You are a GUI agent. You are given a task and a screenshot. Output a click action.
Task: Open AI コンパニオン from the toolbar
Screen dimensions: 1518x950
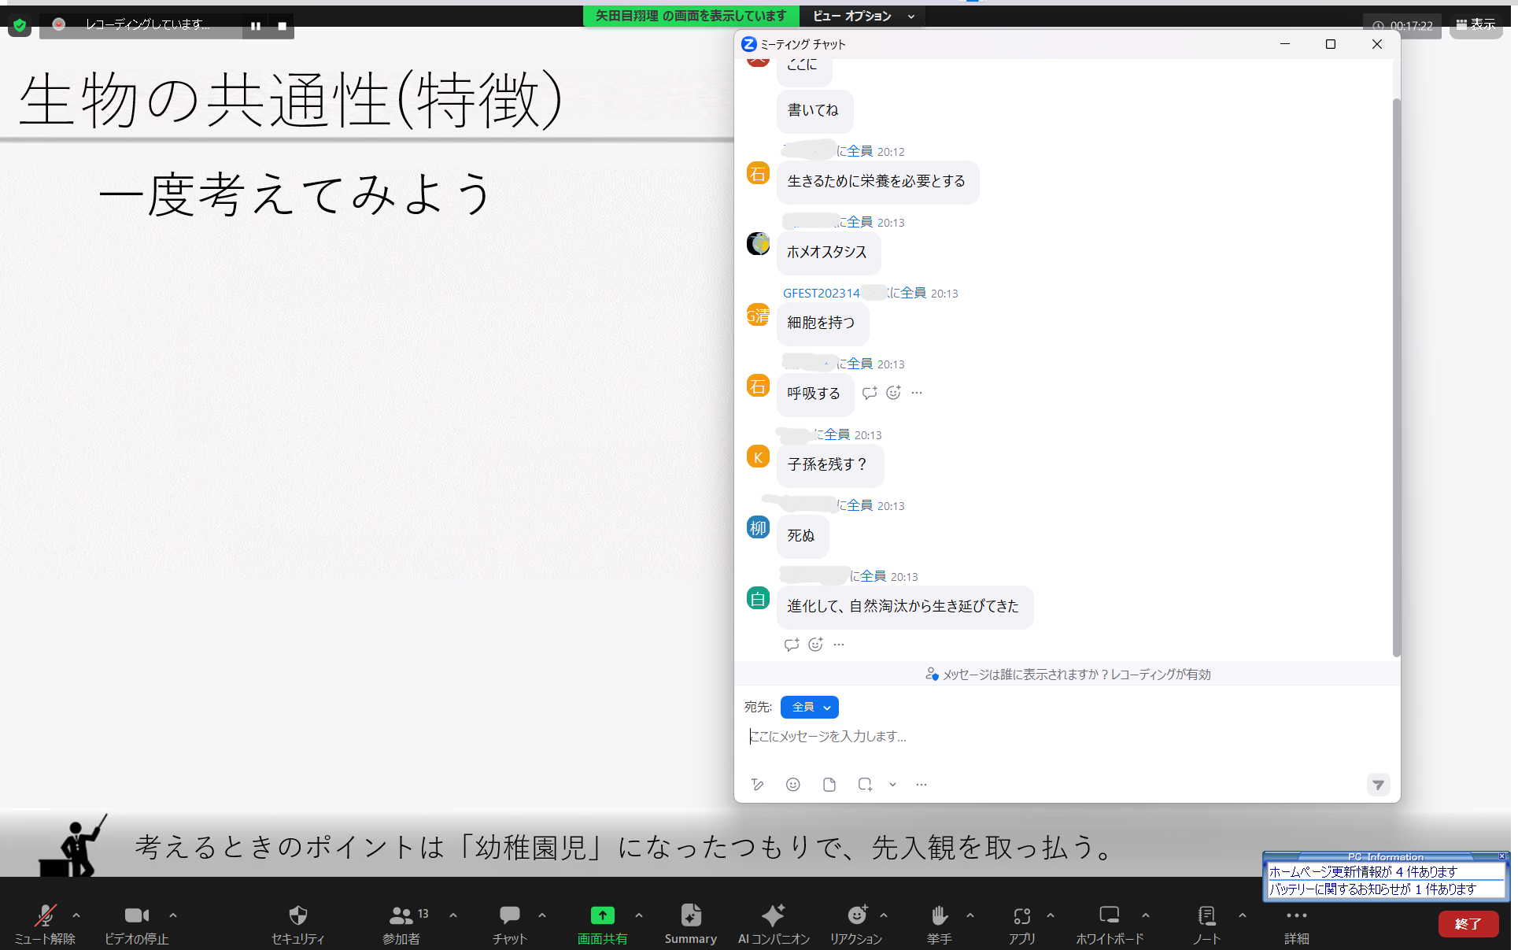(x=773, y=923)
